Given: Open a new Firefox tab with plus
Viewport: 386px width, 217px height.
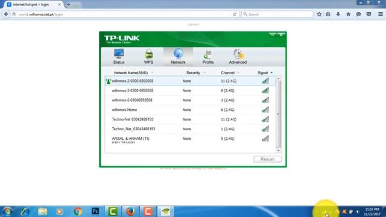Looking at the screenshot, I should [x=69, y=4].
